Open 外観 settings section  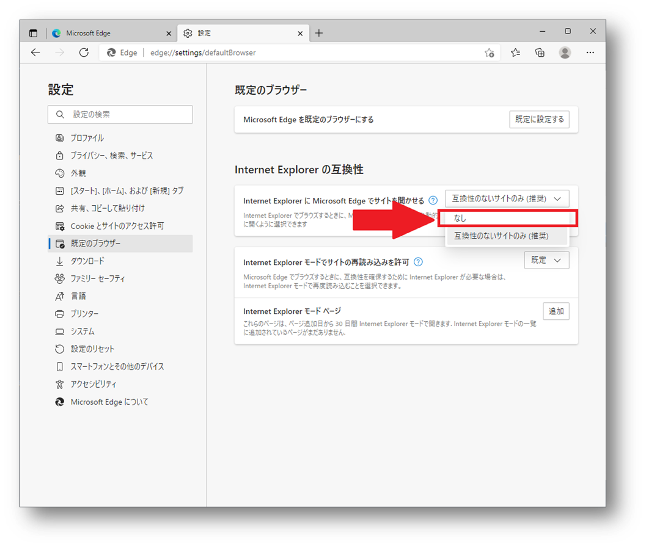(x=120, y=173)
